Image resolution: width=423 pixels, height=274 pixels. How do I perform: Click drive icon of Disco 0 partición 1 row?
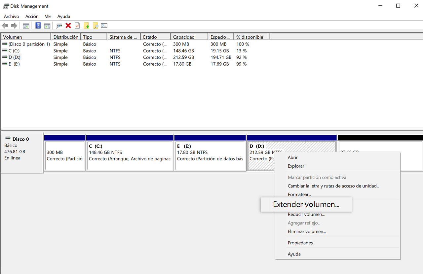click(5, 44)
